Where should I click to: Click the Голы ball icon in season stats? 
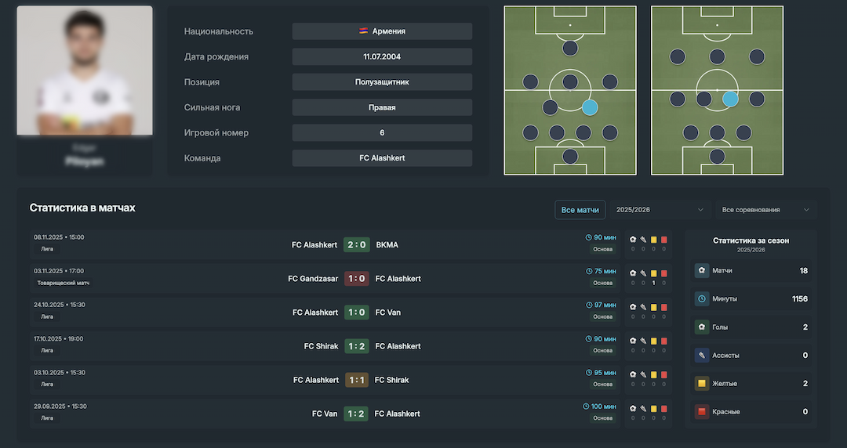[x=702, y=327]
